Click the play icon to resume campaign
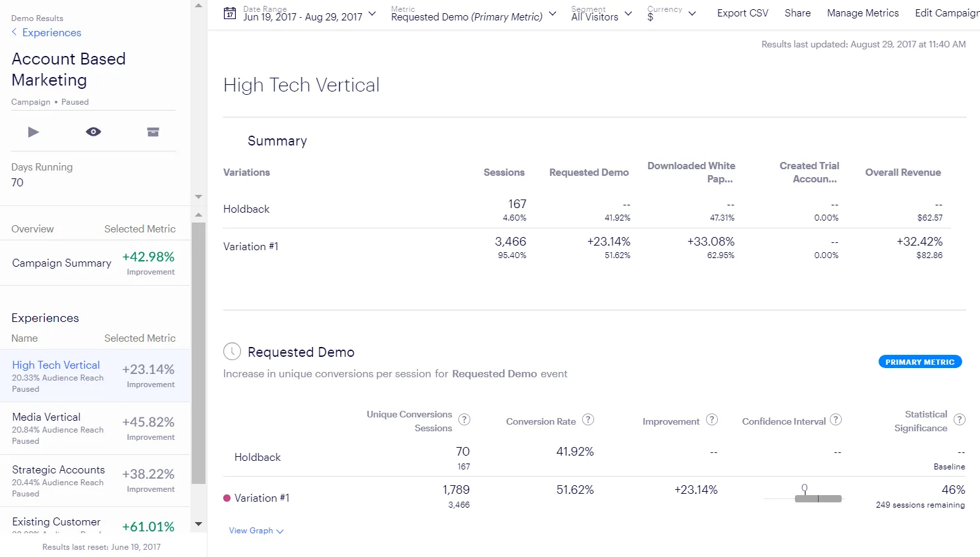The image size is (980, 557). pyautogui.click(x=34, y=132)
